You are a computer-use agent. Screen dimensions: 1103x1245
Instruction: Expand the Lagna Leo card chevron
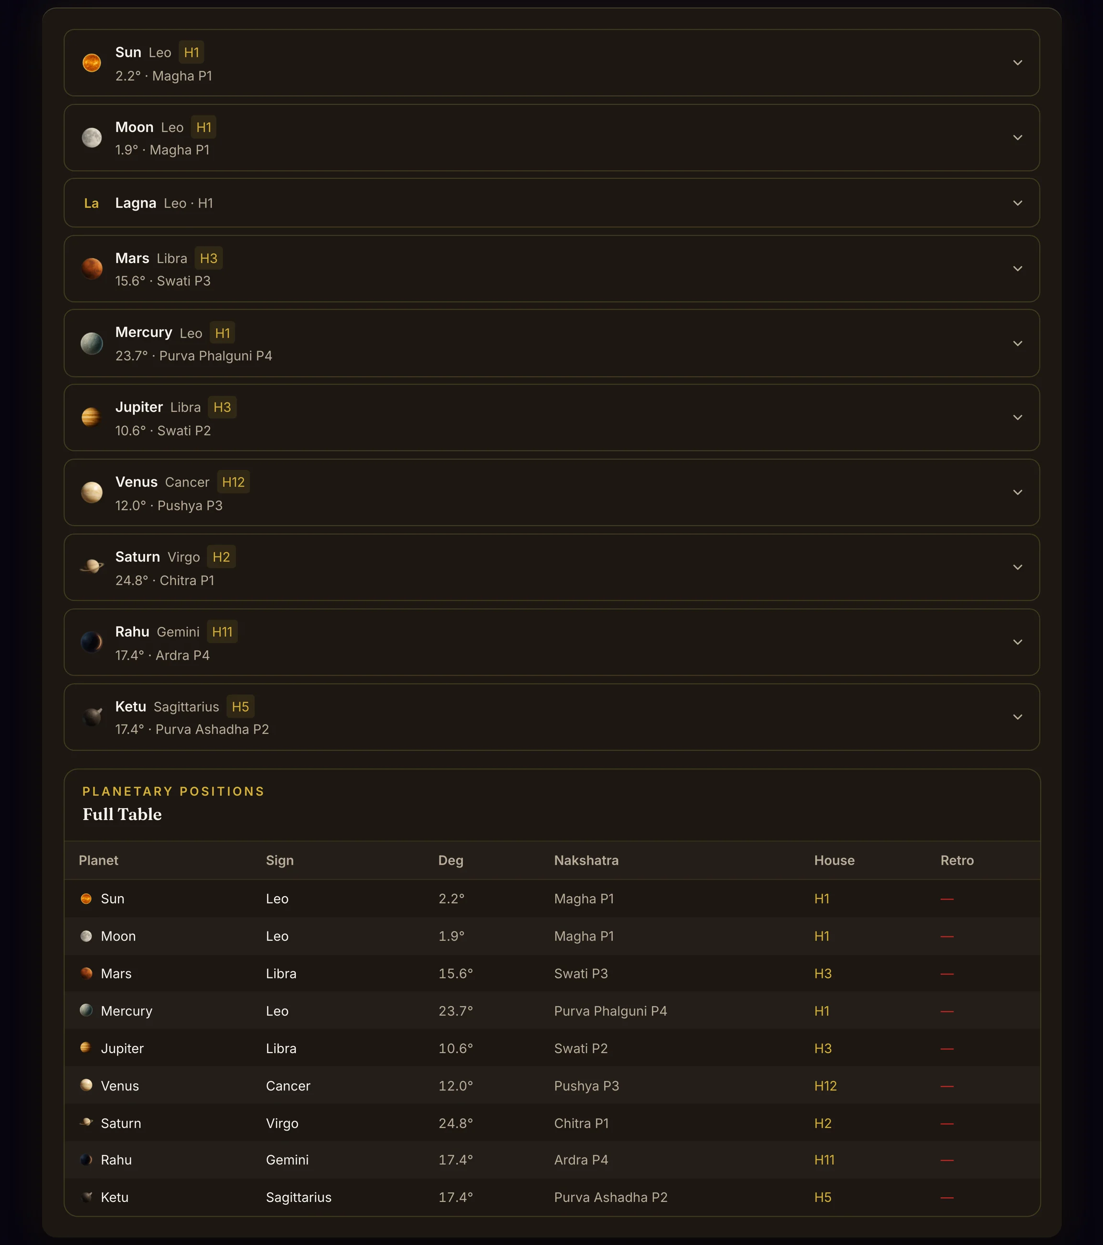coord(1018,203)
